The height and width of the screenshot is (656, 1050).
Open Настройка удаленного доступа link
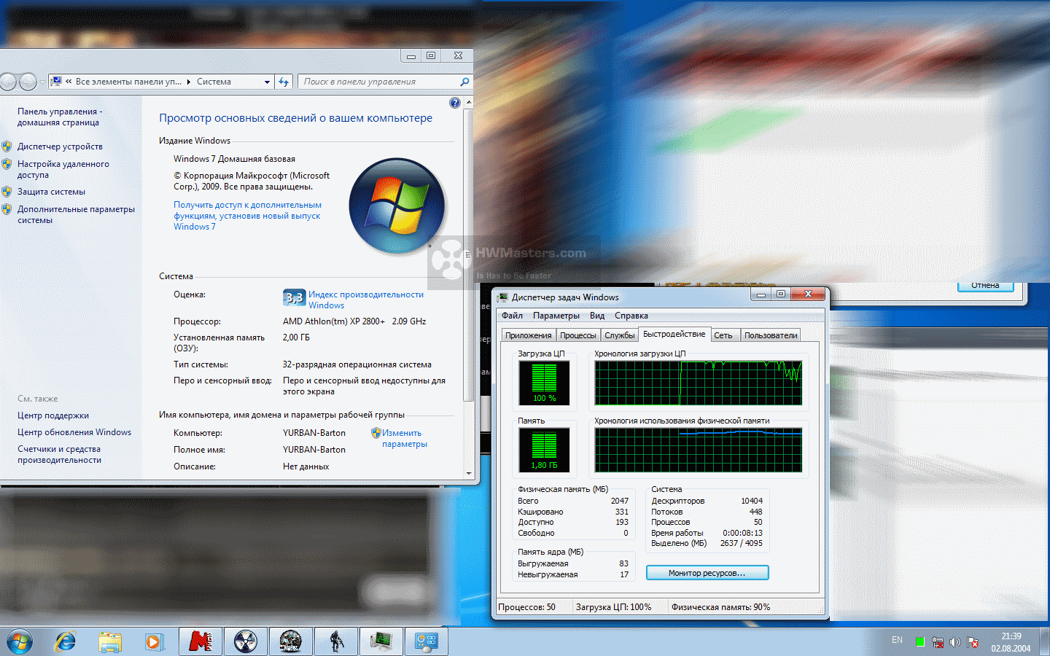point(63,169)
